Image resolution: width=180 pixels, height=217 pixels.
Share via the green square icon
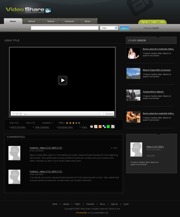click(x=108, y=127)
